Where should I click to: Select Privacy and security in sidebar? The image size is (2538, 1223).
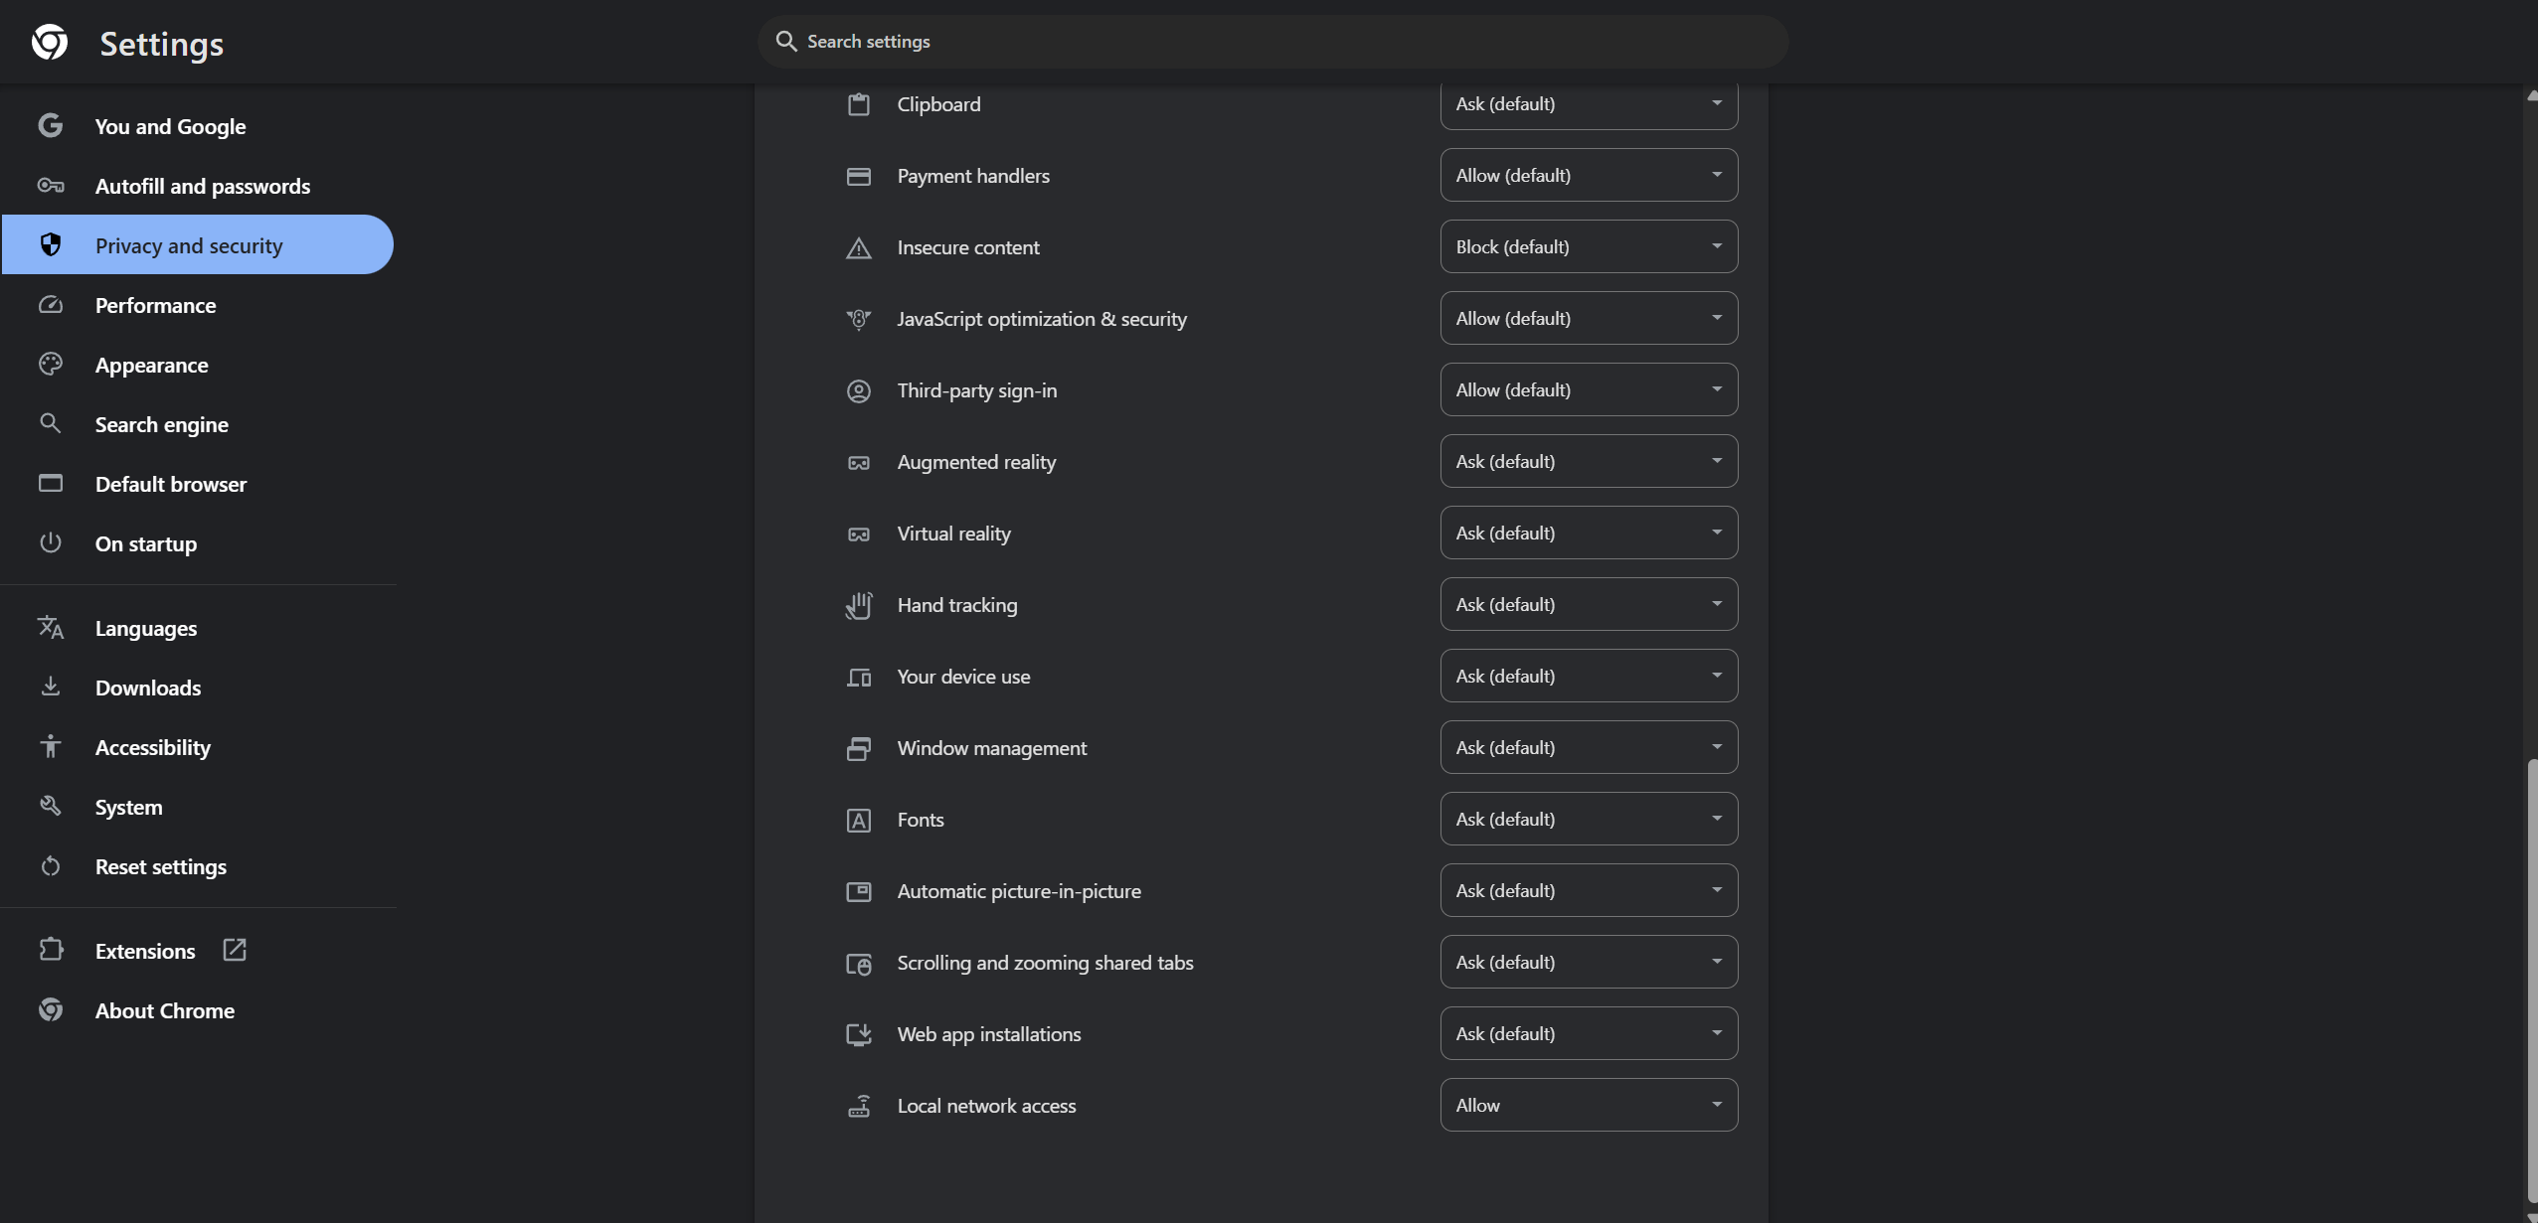197,244
